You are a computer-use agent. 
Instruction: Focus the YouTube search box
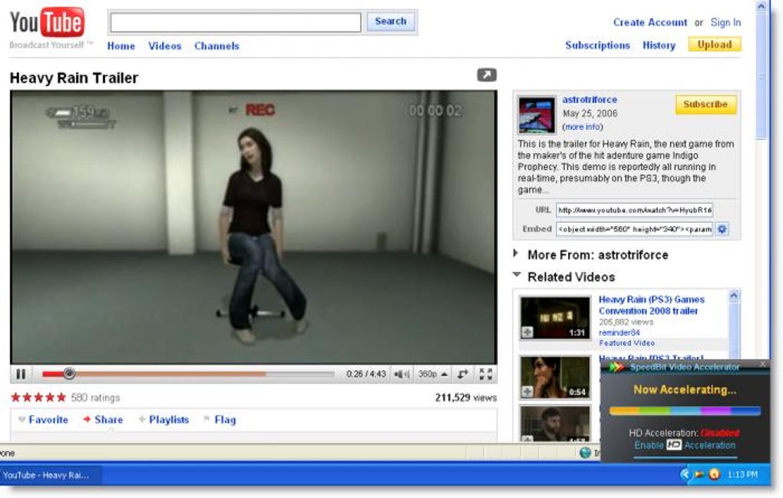235,22
